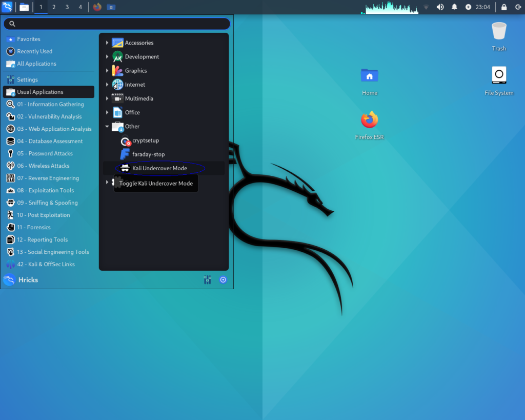Open 07 - Reverse Engineering category
The width and height of the screenshot is (525, 420).
click(49, 178)
